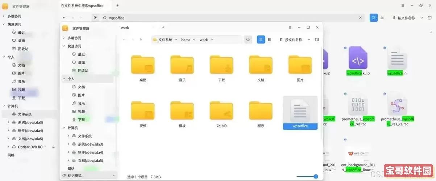
Task: Collapse 计算机 section in front sidebar
Action: tap(64, 128)
